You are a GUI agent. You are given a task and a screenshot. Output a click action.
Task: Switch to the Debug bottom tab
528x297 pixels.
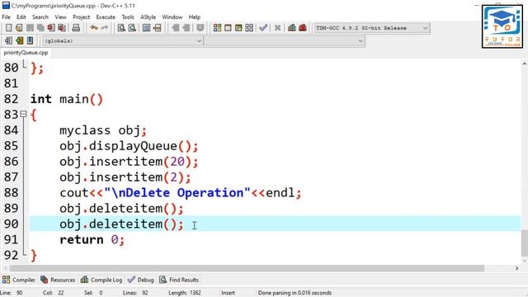(141, 280)
